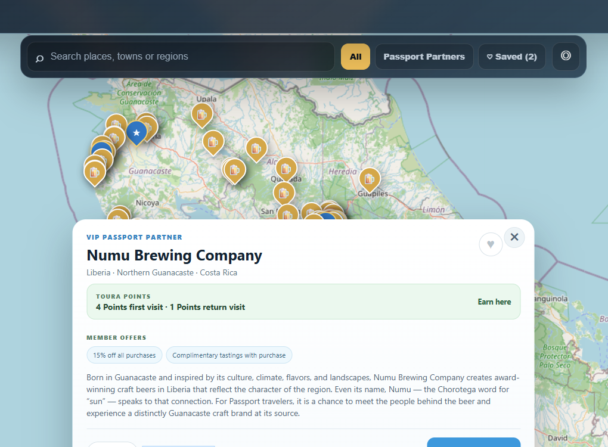Select the All filter tab

point(355,57)
